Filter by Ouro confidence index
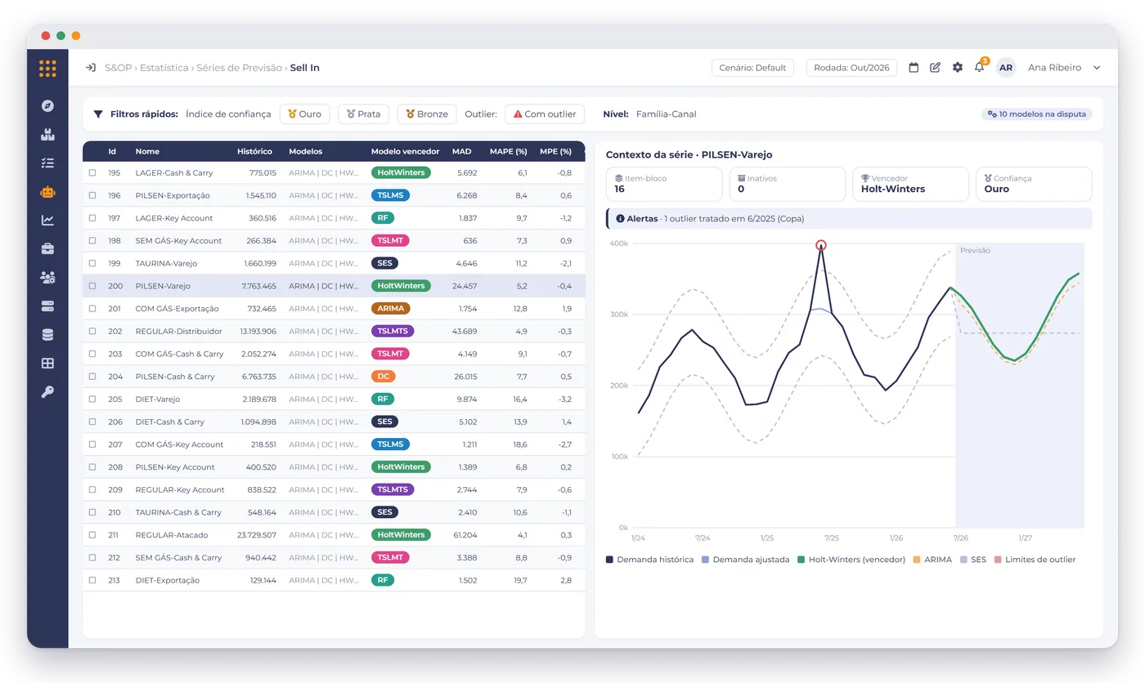The image size is (1145, 683). (x=304, y=114)
